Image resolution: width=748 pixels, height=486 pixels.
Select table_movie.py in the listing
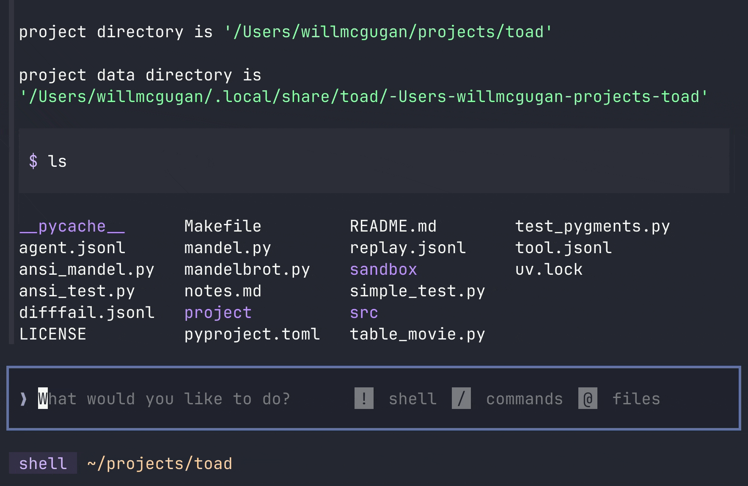coord(417,334)
